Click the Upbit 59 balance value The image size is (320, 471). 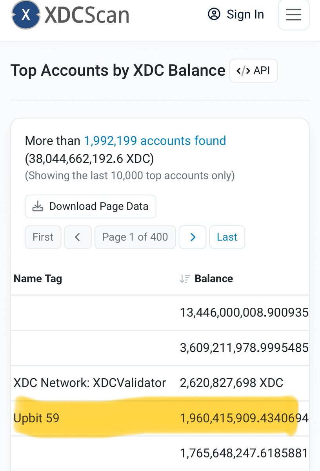[x=244, y=418]
